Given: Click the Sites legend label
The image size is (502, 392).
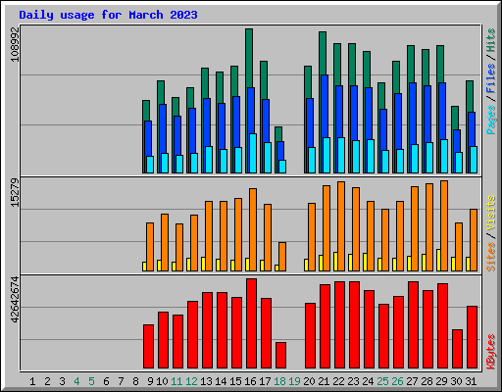Looking at the screenshot, I should pyautogui.click(x=491, y=257).
